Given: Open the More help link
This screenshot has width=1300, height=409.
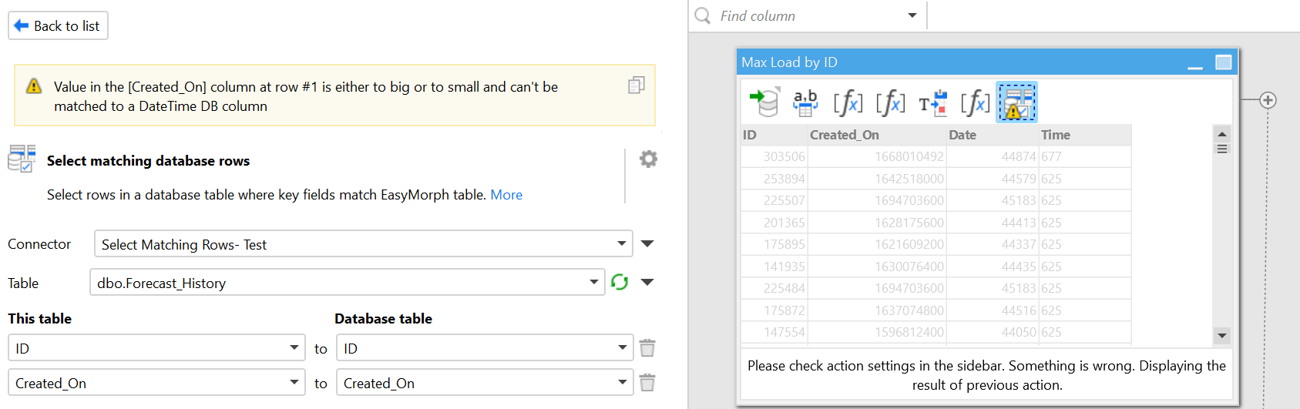Looking at the screenshot, I should click(x=506, y=195).
